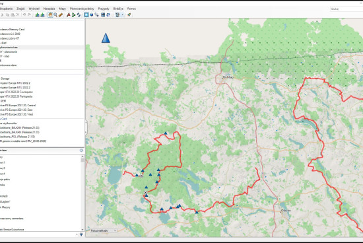
Task: Select the new waypoint flag tool
Action: (68, 15)
